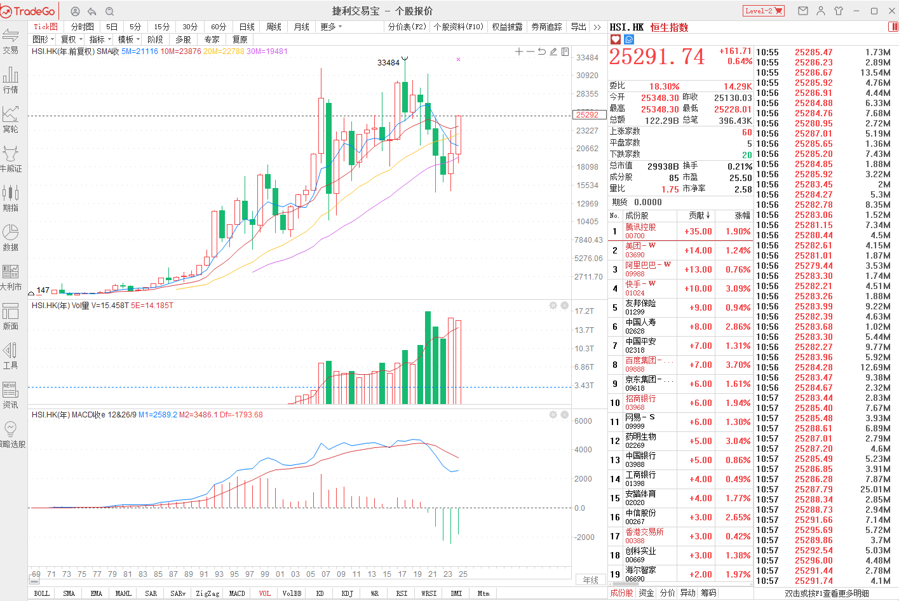Open the 复权 dropdown

71,39
